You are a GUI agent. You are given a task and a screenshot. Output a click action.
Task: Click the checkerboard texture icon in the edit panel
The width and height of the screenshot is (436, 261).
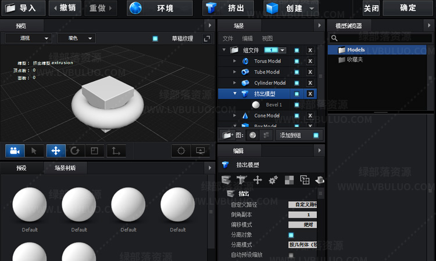(x=289, y=180)
